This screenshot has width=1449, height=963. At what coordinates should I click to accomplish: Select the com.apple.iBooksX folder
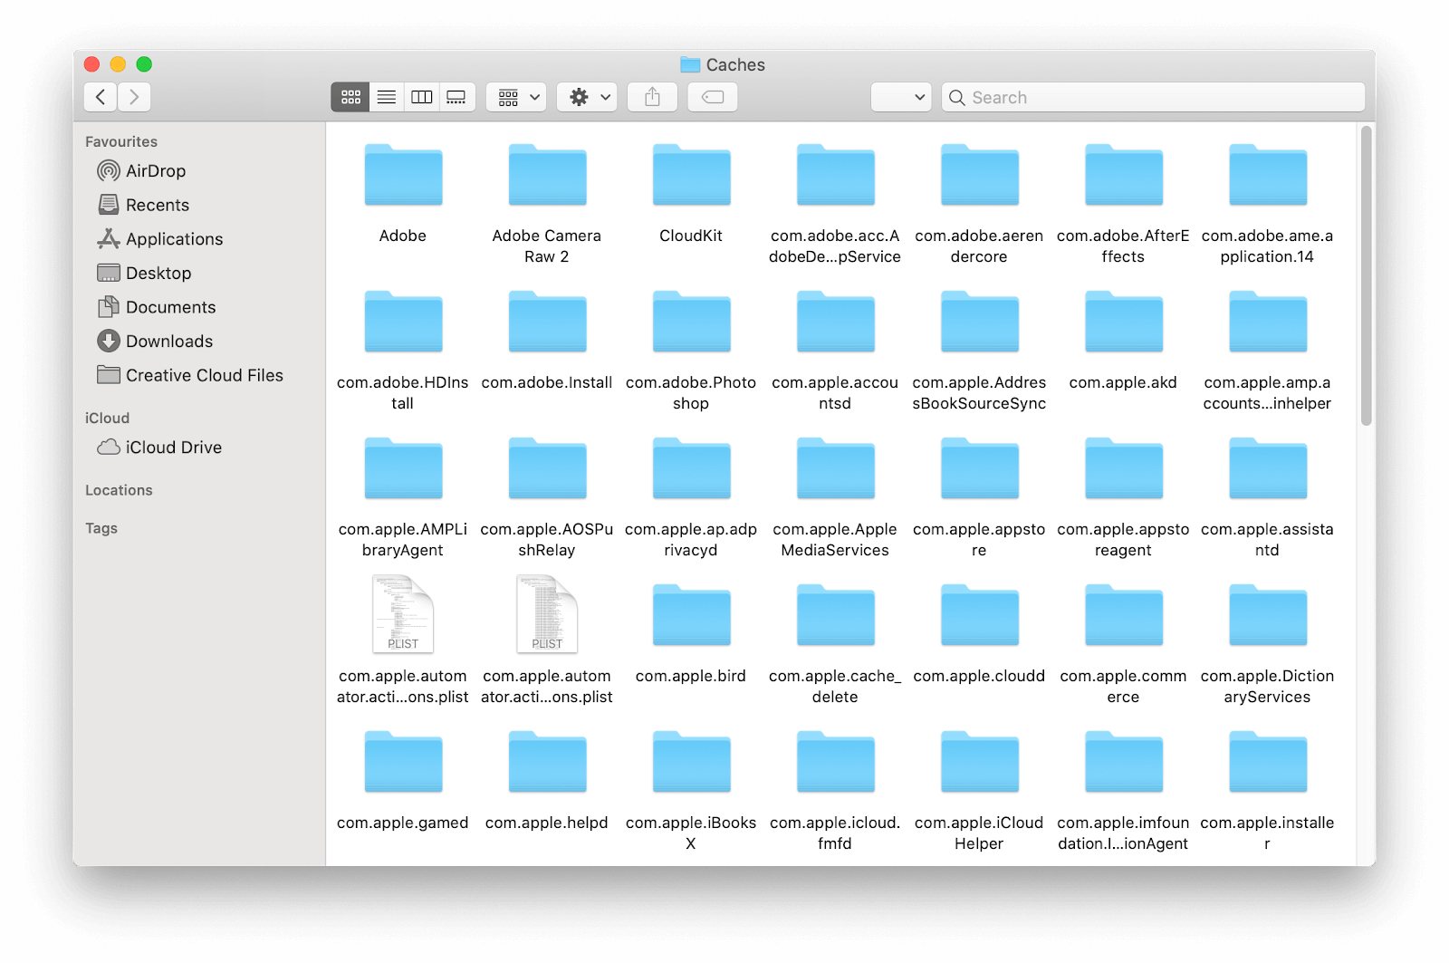[691, 763]
